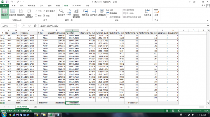Switch to the Page Layout (版面配置) tab
This screenshot has width=210, height=117.
(x=32, y=6)
